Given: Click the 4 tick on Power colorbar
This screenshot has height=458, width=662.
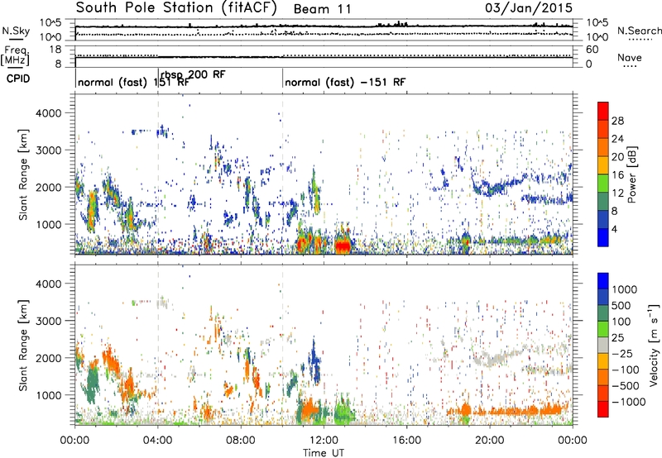Looking at the screenshot, I should (x=614, y=229).
